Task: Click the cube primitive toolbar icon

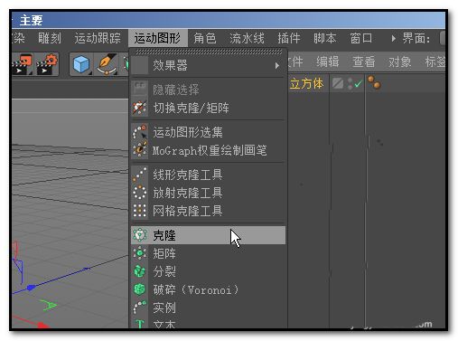Action: pyautogui.click(x=81, y=64)
